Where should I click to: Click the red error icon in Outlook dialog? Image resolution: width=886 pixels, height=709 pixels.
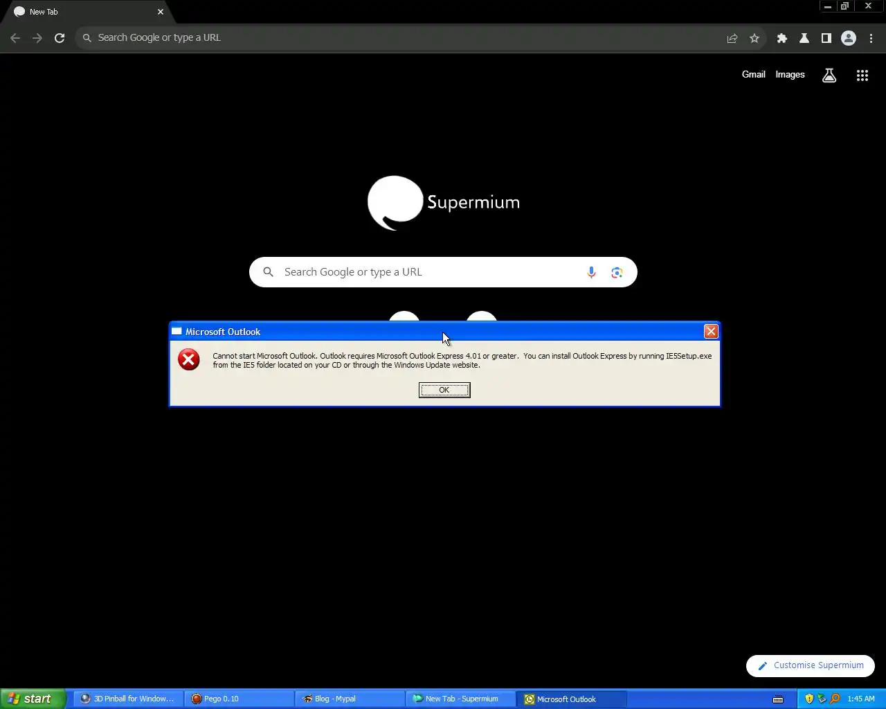coord(188,359)
